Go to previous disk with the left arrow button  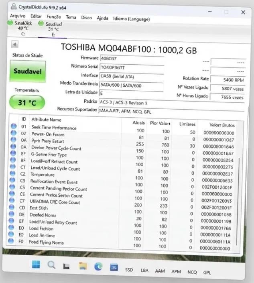(14, 44)
